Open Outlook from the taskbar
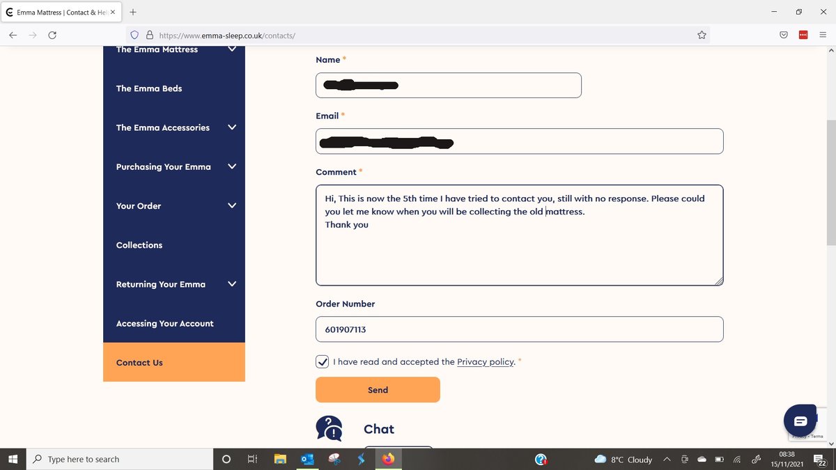Viewport: 836px width, 470px height. tap(307, 459)
